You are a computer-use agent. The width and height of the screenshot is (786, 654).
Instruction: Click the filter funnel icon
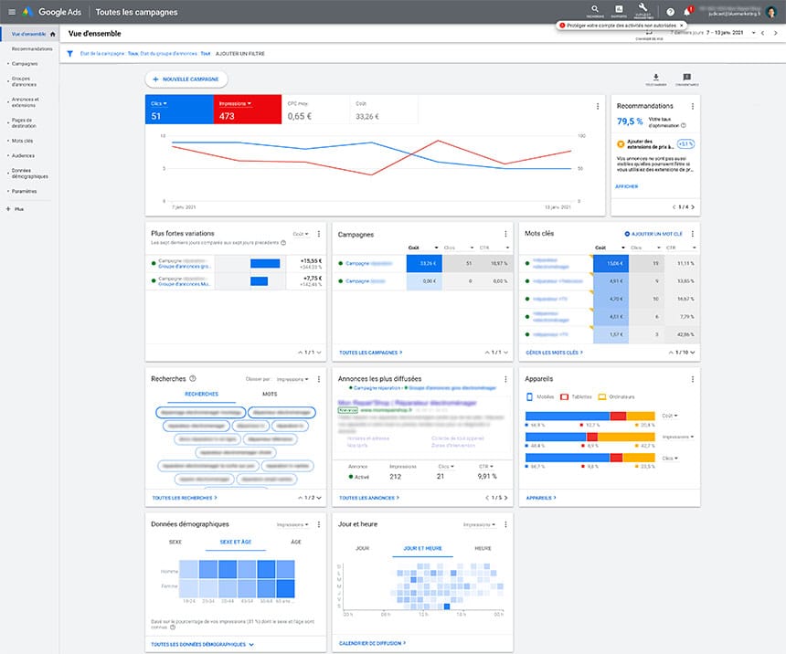(70, 54)
